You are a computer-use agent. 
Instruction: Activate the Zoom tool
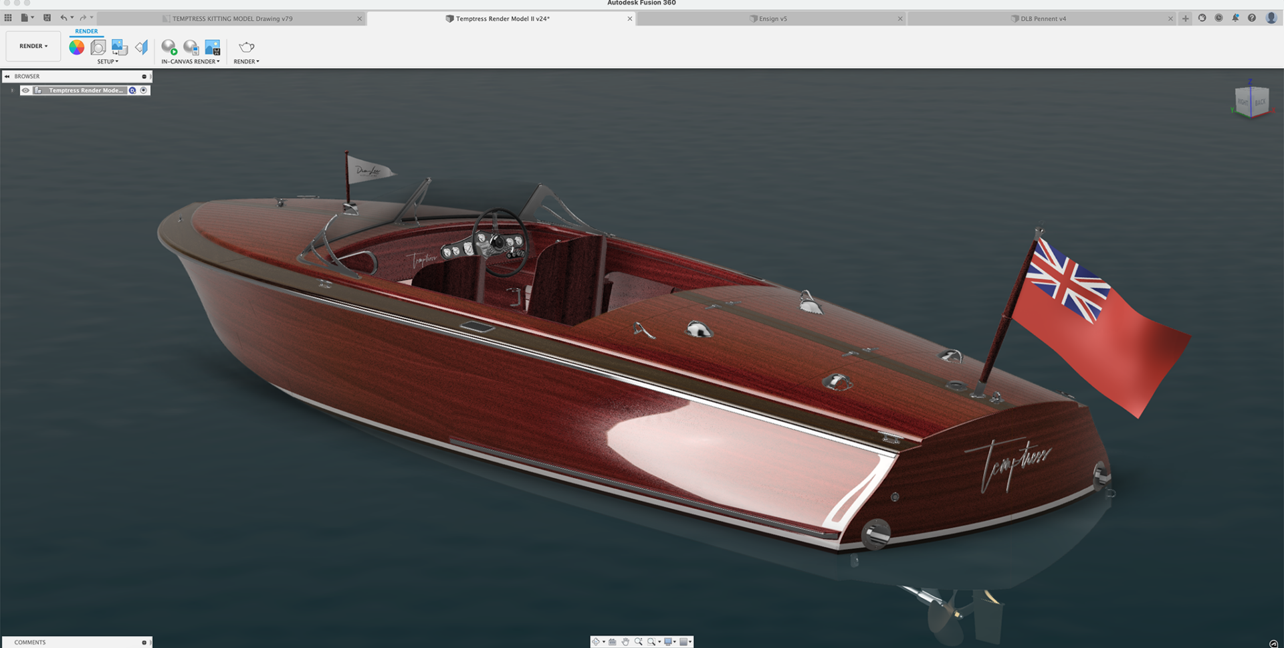[x=638, y=641]
